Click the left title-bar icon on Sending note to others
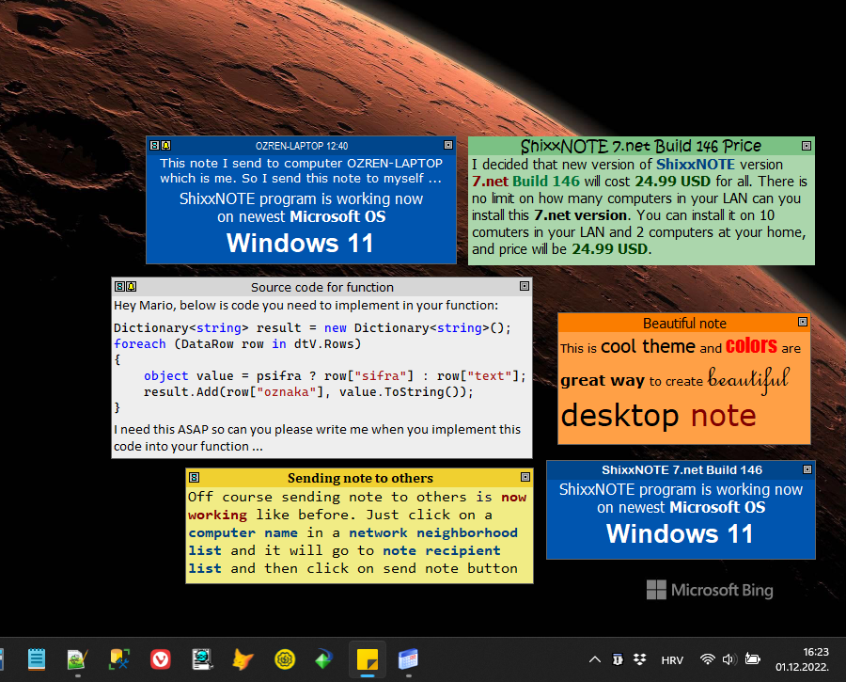The height and width of the screenshot is (682, 846). 195,477
